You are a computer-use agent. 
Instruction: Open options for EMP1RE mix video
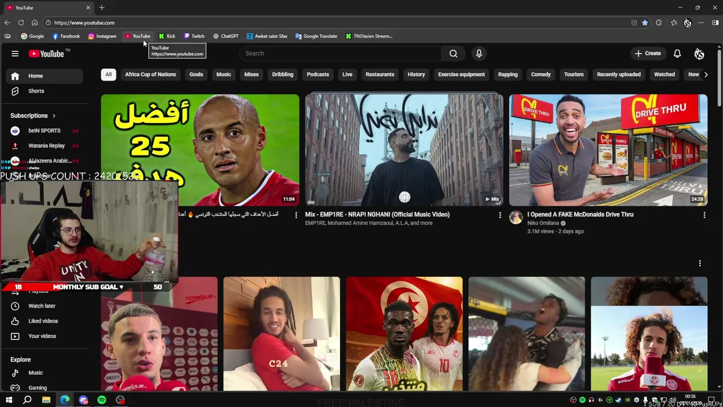click(x=500, y=215)
